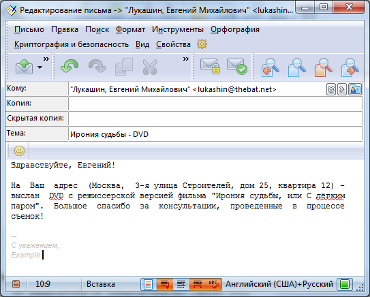This screenshot has width=370, height=297.
Task: Click the envelope with padlock encrypt icon
Action: [x=210, y=66]
